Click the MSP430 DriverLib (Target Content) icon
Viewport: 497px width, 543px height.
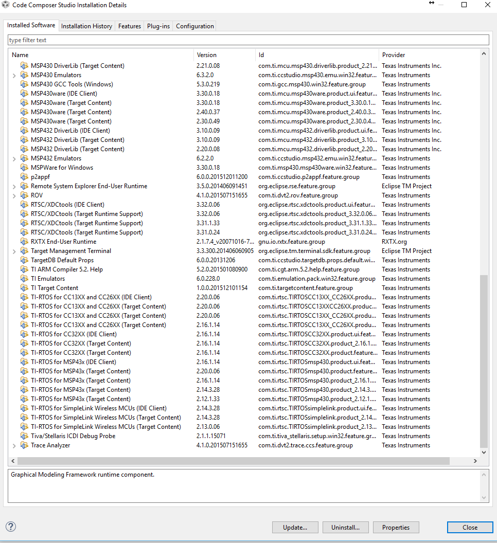[24, 66]
